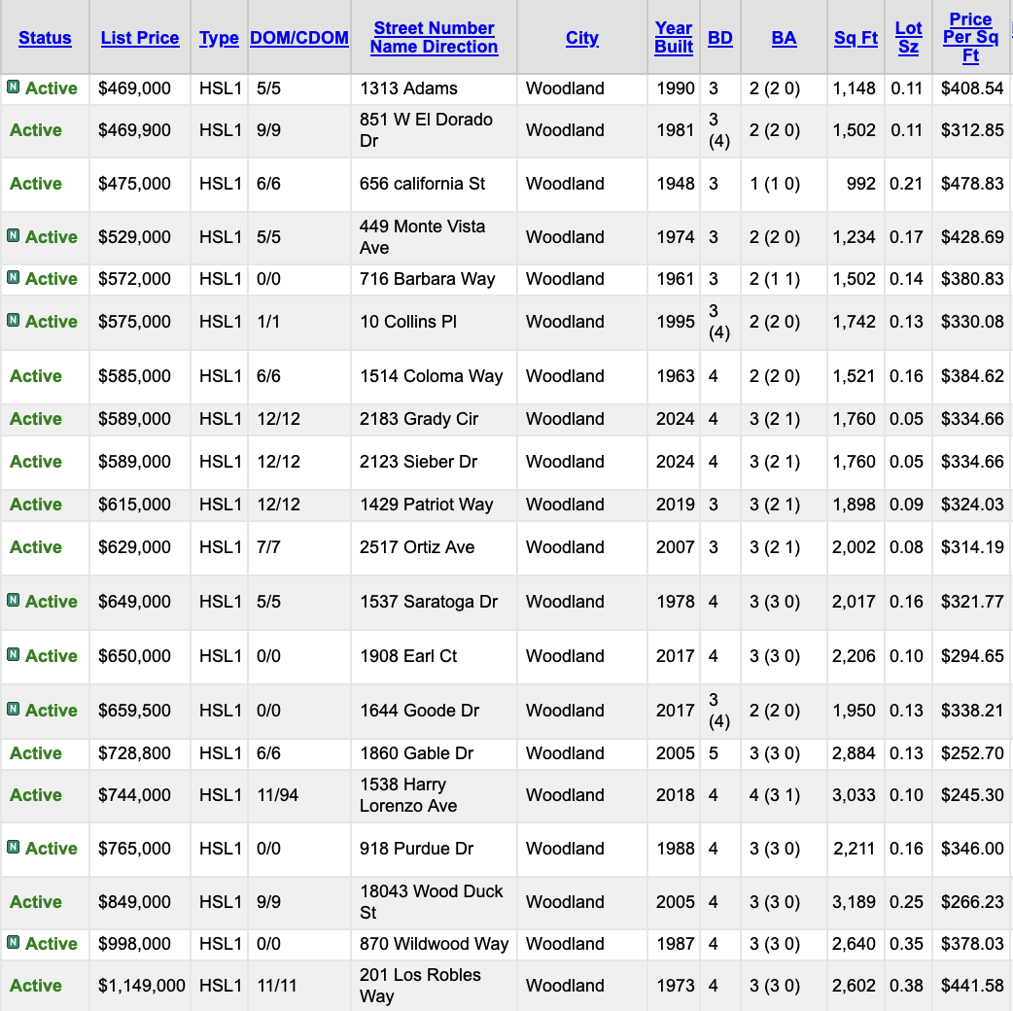The width and height of the screenshot is (1013, 1011).
Task: Sort by Price Per Sq Ft header
Action: point(970,38)
